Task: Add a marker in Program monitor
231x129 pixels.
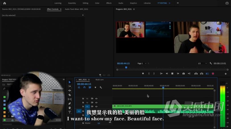Action: point(143,73)
